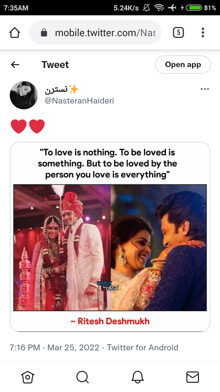Tap the browser home icon
The image size is (220, 392).
pyautogui.click(x=15, y=32)
